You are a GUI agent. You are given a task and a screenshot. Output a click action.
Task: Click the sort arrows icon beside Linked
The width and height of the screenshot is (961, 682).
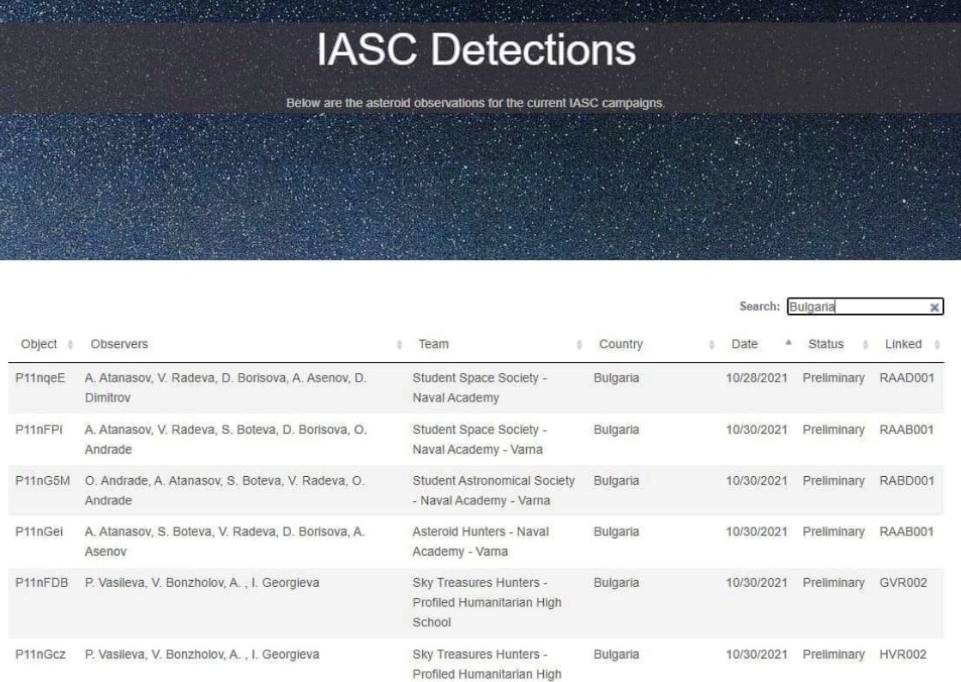[x=937, y=345]
